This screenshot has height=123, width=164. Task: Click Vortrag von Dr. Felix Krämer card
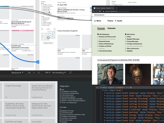click(x=43, y=109)
